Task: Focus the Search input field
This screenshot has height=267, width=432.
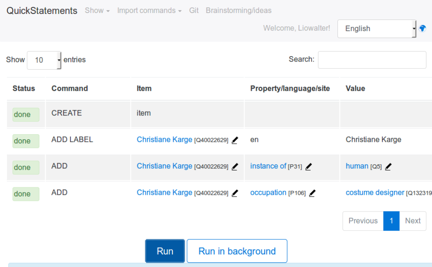Action: pyautogui.click(x=372, y=60)
